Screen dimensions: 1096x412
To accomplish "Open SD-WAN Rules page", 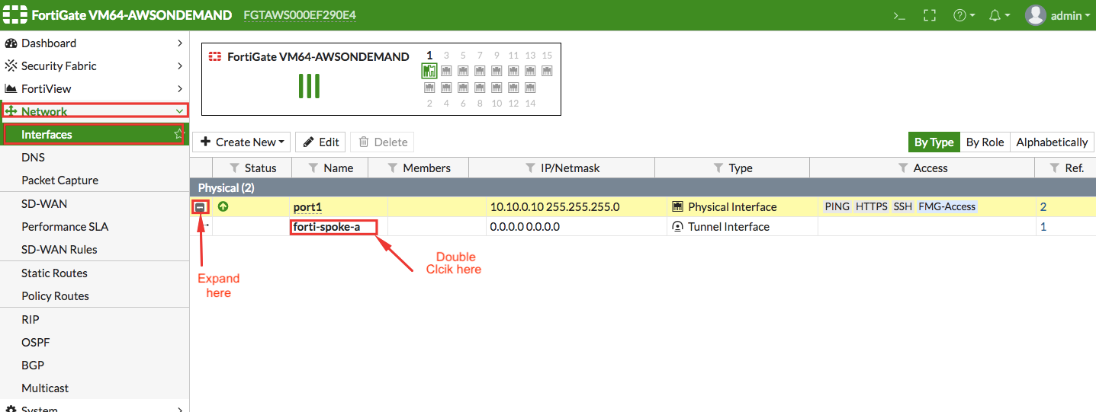I will coord(95,249).
